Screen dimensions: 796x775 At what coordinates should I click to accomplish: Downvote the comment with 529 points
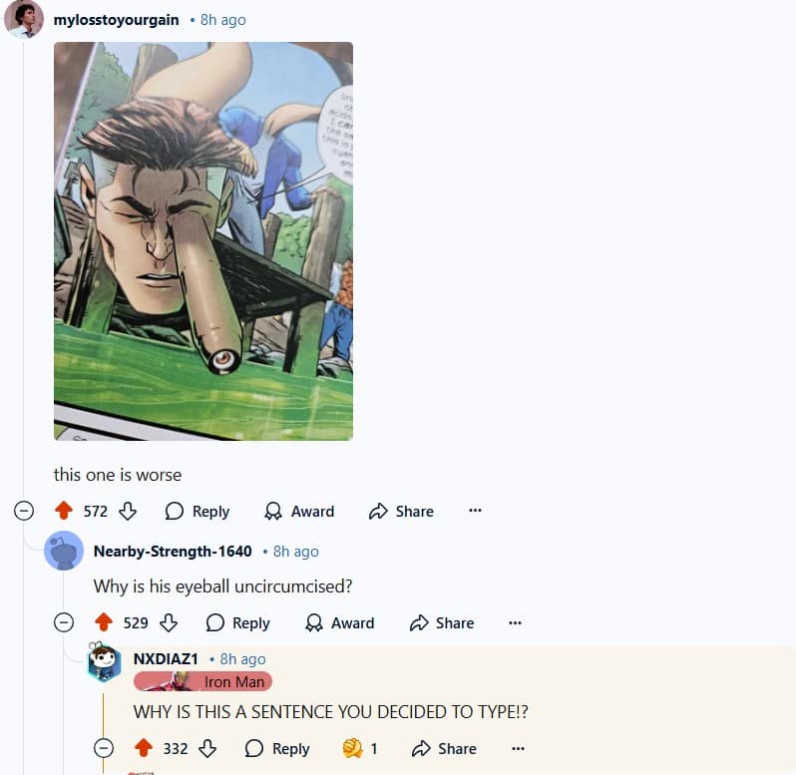[168, 622]
